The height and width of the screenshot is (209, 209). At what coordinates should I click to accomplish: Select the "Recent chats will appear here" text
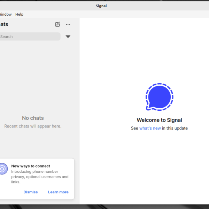(33, 126)
